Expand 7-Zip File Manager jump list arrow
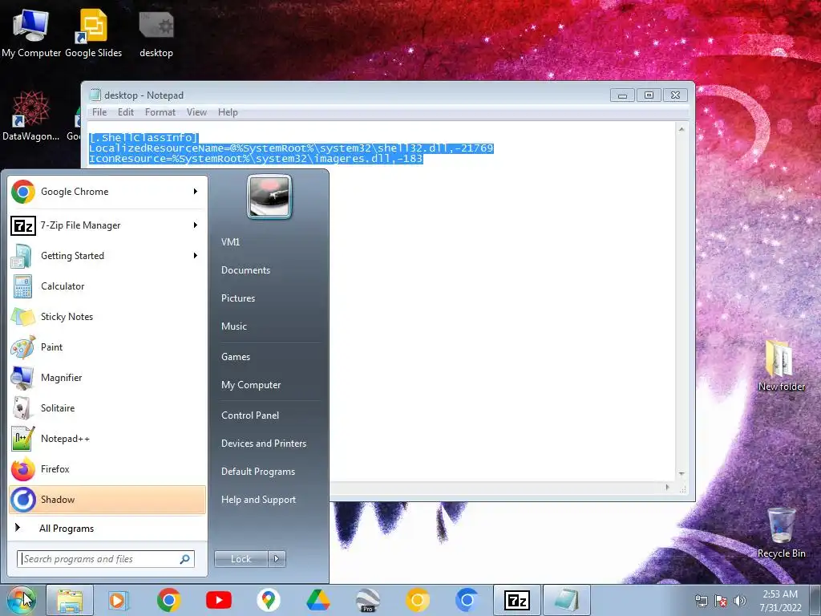Image resolution: width=821 pixels, height=616 pixels. (x=196, y=225)
